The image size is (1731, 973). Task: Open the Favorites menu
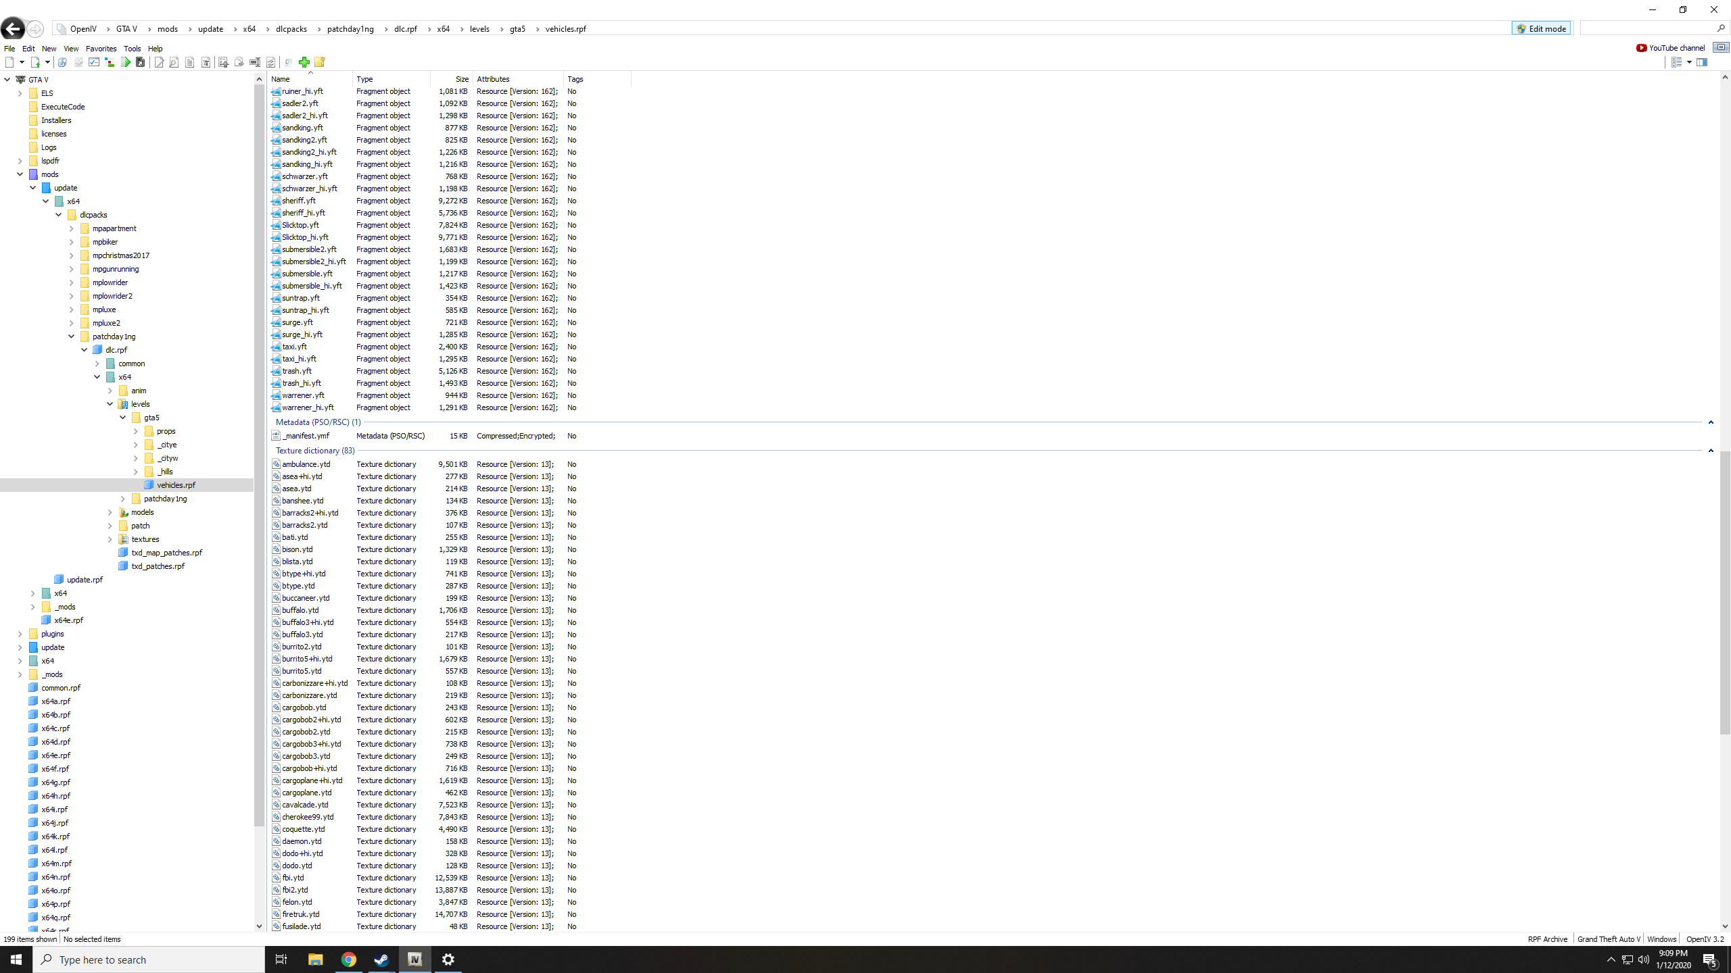pyautogui.click(x=101, y=49)
